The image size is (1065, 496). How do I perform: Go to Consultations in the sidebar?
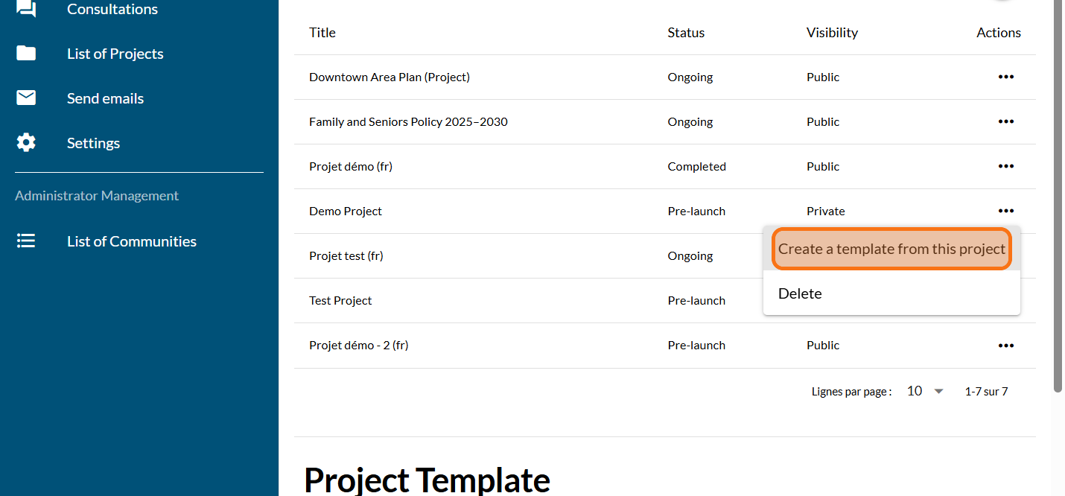(112, 9)
